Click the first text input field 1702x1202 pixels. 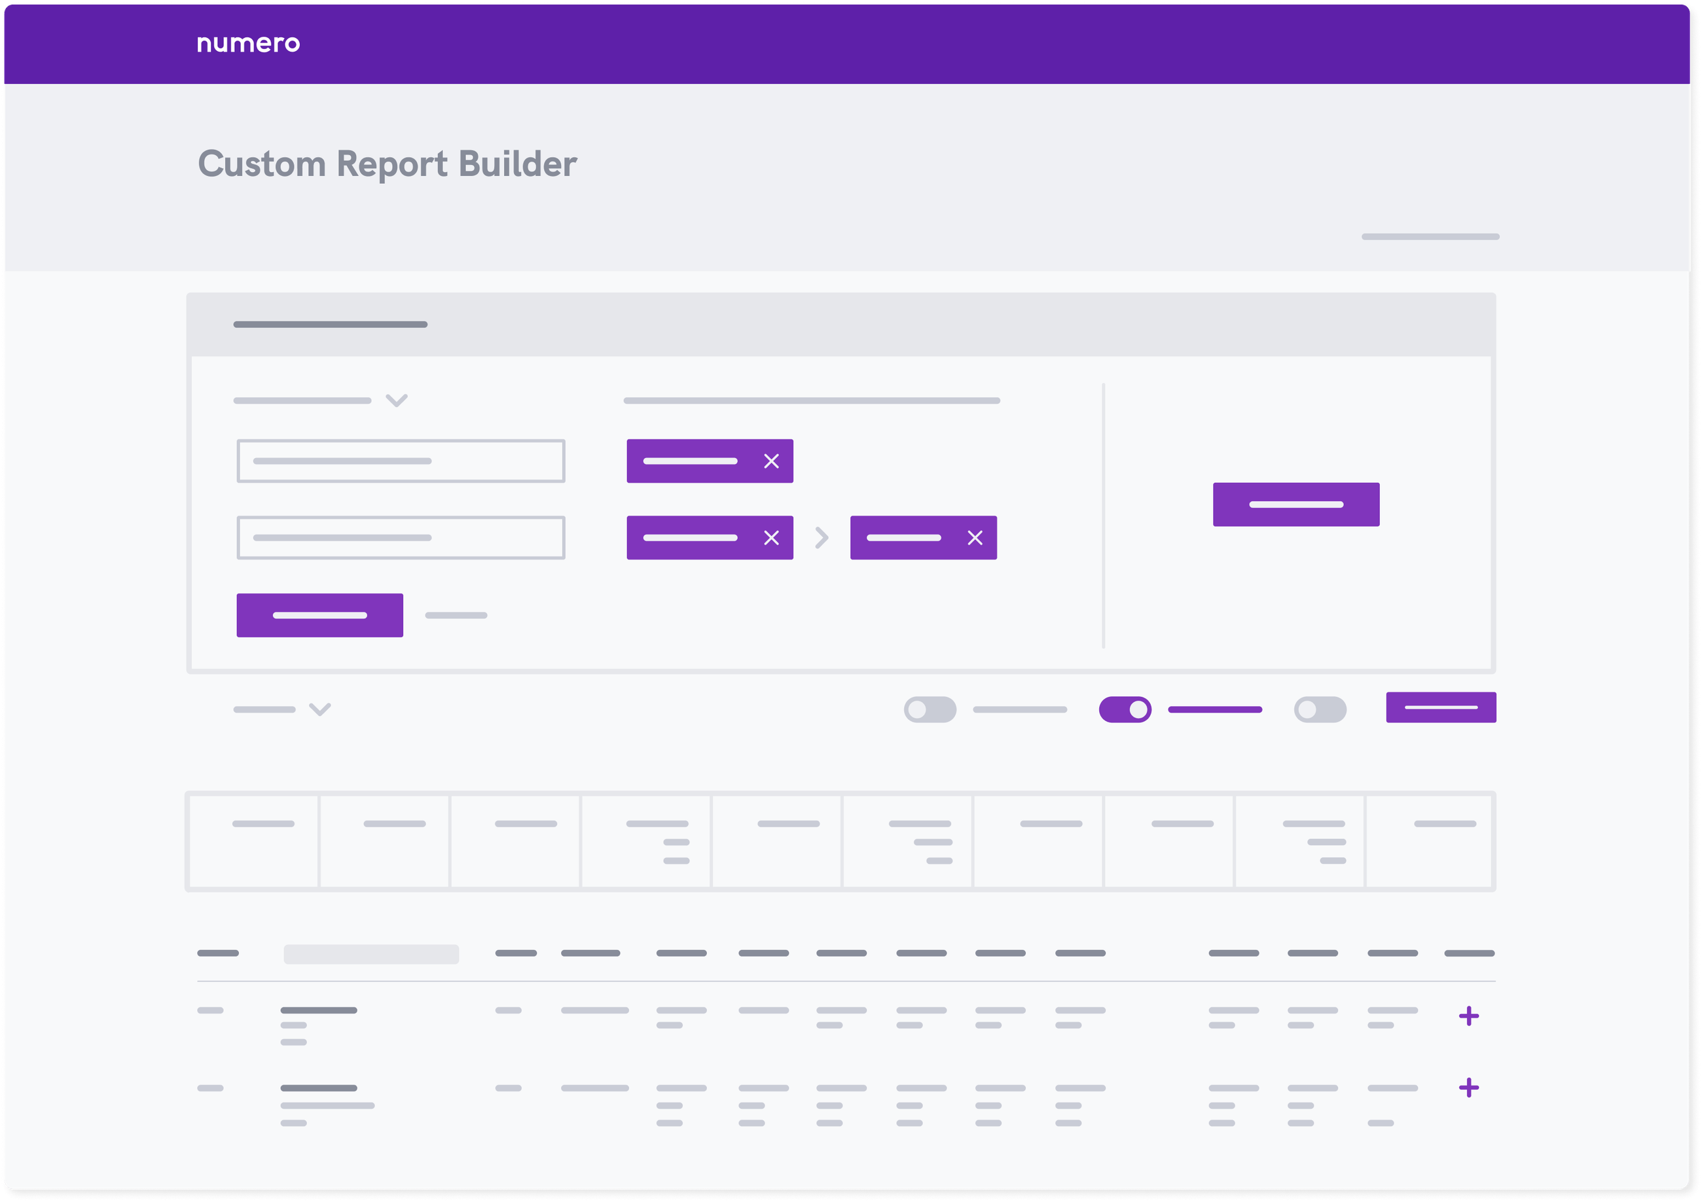pyautogui.click(x=400, y=461)
